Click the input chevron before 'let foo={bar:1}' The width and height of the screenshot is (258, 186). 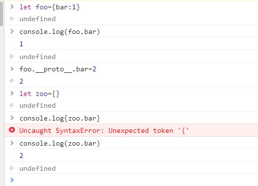(12, 7)
